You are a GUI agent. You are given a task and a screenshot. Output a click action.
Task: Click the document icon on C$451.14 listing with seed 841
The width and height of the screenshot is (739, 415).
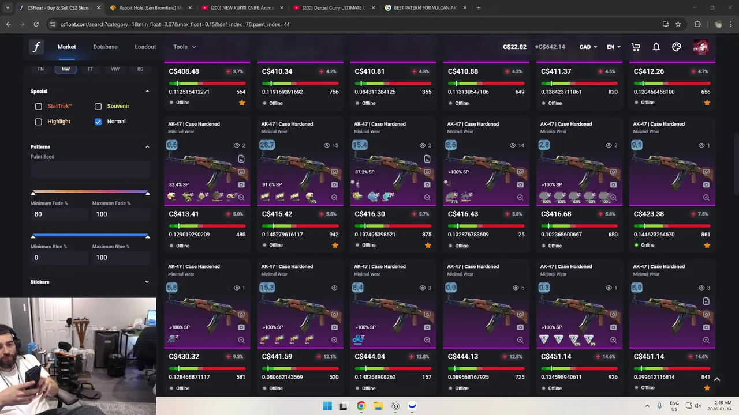pos(706,301)
